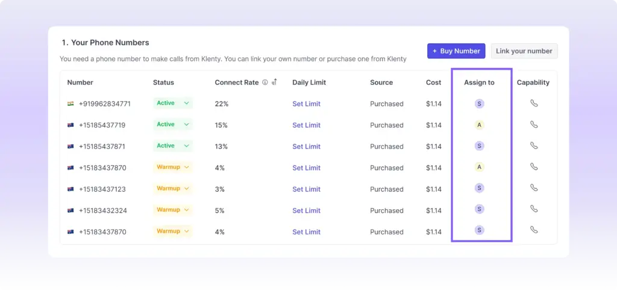
Task: Click the assignee avatar for +15183437123
Action: pyautogui.click(x=480, y=188)
